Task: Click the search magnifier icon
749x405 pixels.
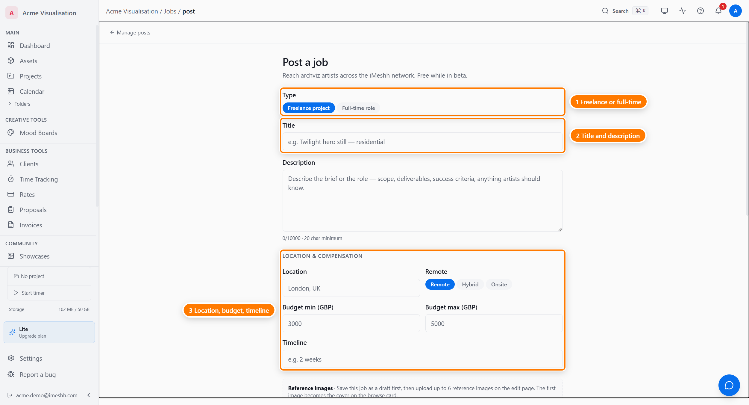Action: (x=605, y=11)
